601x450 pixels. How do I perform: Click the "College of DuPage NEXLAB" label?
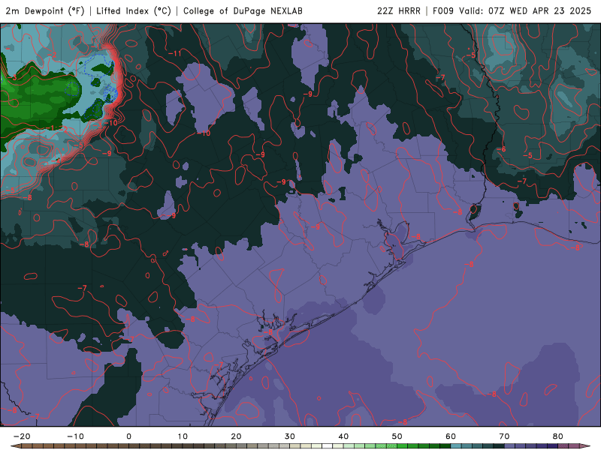pyautogui.click(x=243, y=11)
